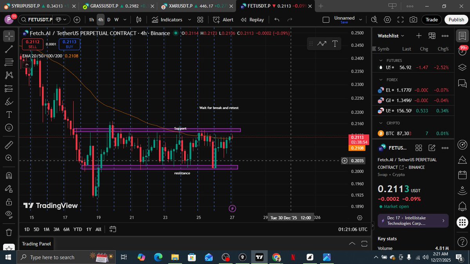Open the go to date calendar icon
Image resolution: width=470 pixels, height=264 pixels.
point(113,229)
